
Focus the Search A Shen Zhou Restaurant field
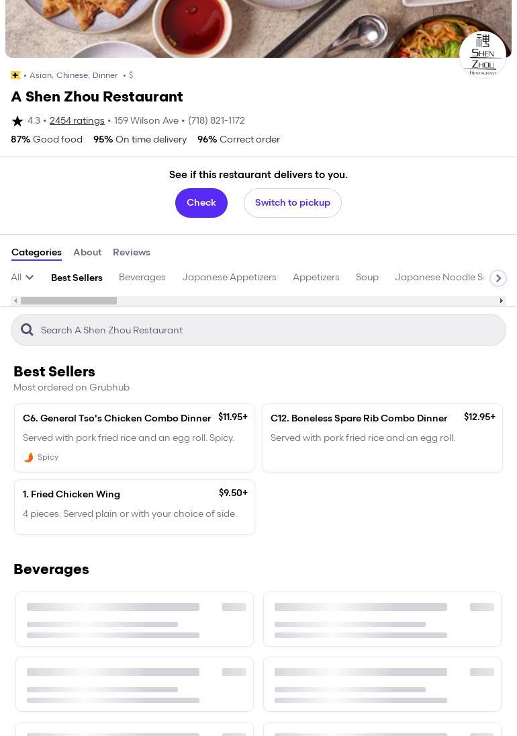tap(269, 330)
